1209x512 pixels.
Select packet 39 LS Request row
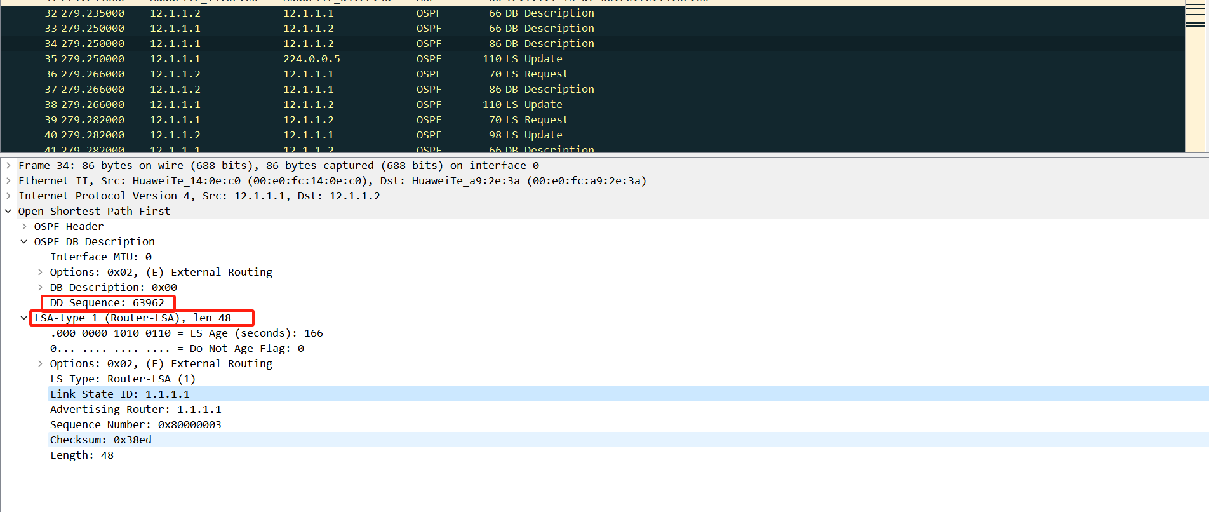(x=592, y=119)
